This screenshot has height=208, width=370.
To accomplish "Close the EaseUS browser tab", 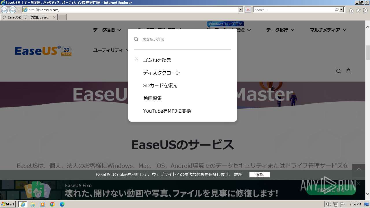I will pos(54,17).
